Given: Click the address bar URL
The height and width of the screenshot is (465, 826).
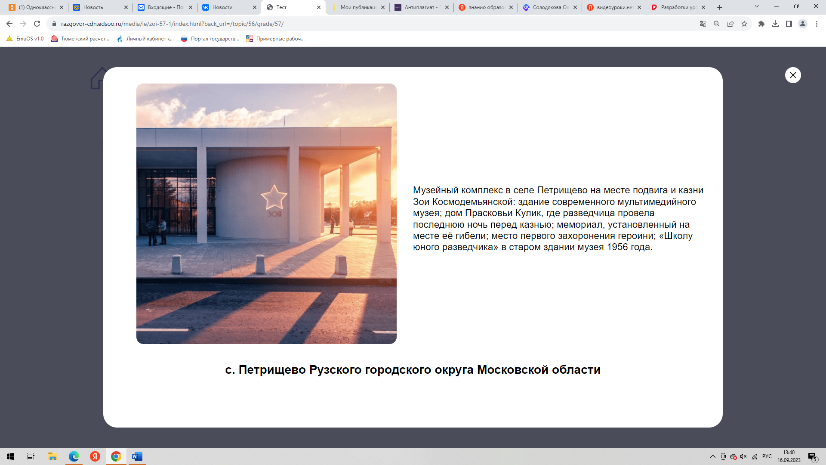Looking at the screenshot, I should pos(172,24).
